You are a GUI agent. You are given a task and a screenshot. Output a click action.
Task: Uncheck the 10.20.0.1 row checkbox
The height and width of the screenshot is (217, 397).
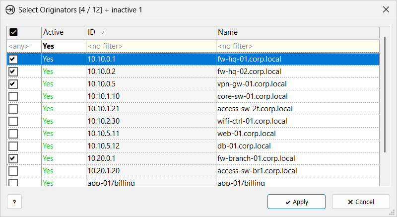click(x=13, y=158)
